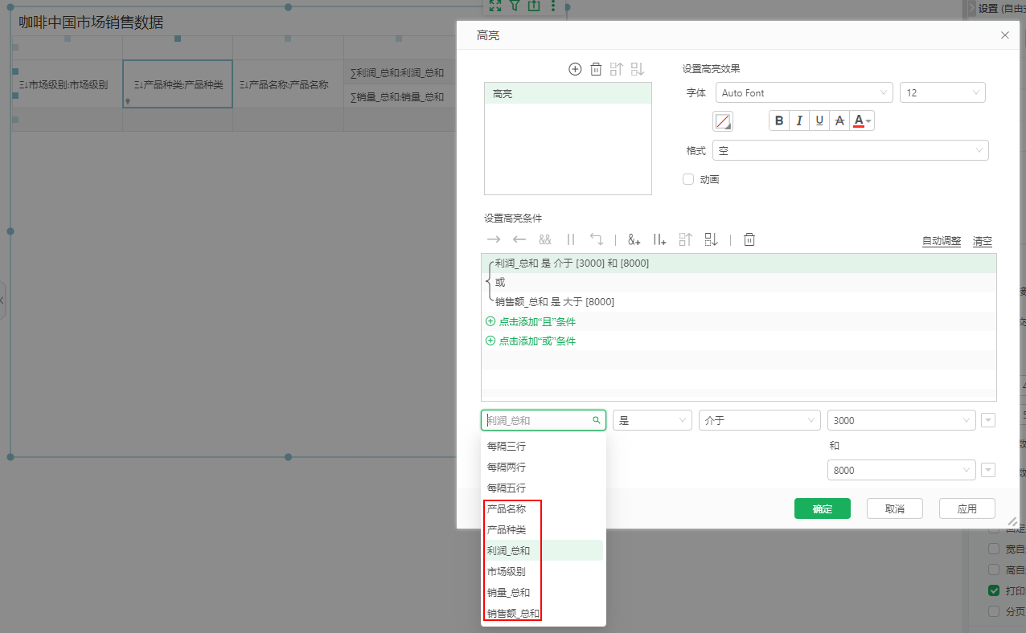The height and width of the screenshot is (633, 1026).
Task: Click the swap and/or logic icon
Action: click(596, 239)
